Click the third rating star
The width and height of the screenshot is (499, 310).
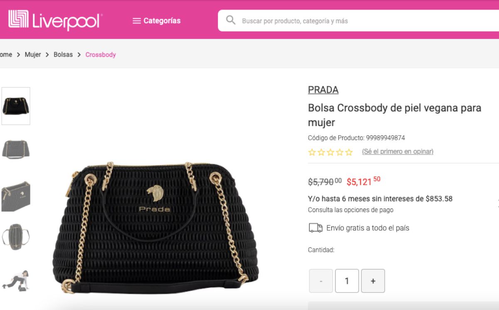pos(330,152)
